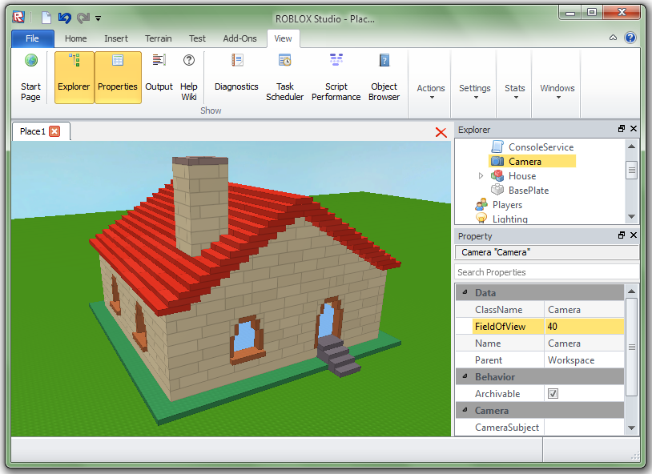Collapse the ribbon with the caret icon
652x474 pixels.
(613, 38)
